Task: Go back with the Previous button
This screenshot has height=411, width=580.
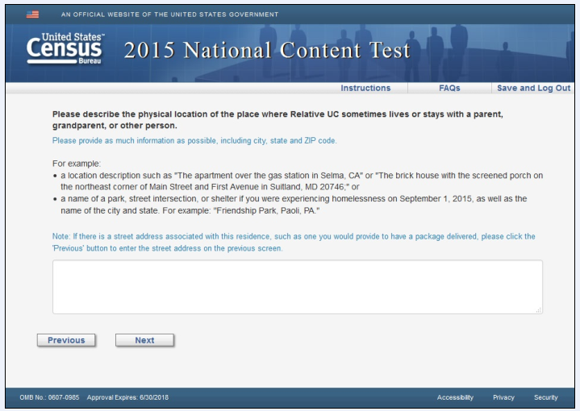Action: (x=66, y=340)
